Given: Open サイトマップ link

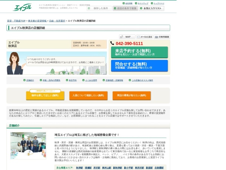Looking at the screenshot, I should click(143, 3).
